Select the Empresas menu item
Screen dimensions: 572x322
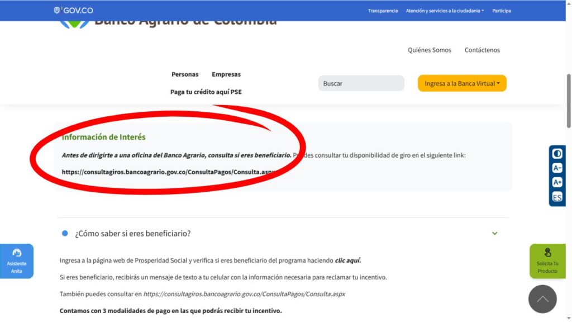tap(226, 74)
